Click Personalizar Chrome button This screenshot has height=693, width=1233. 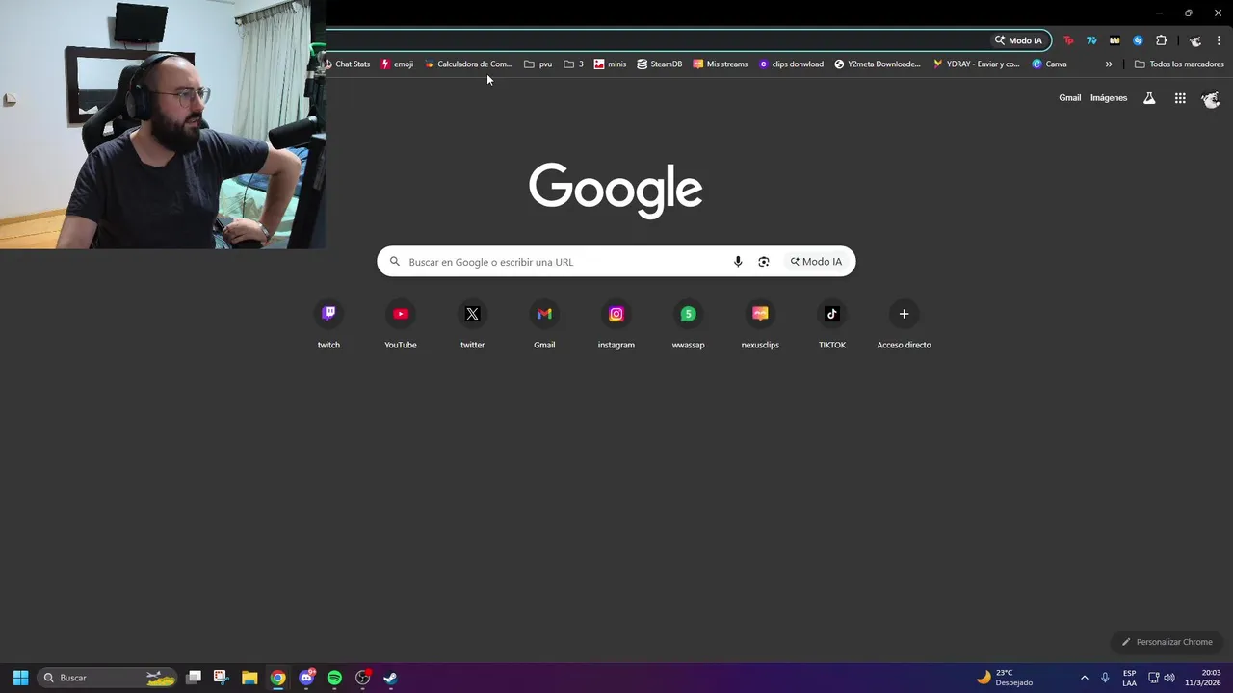[x=1167, y=642]
